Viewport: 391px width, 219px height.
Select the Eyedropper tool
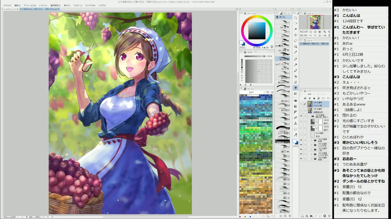(296, 52)
